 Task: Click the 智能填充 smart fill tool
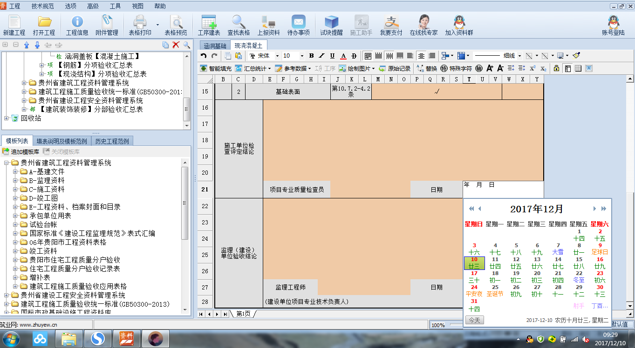(216, 68)
